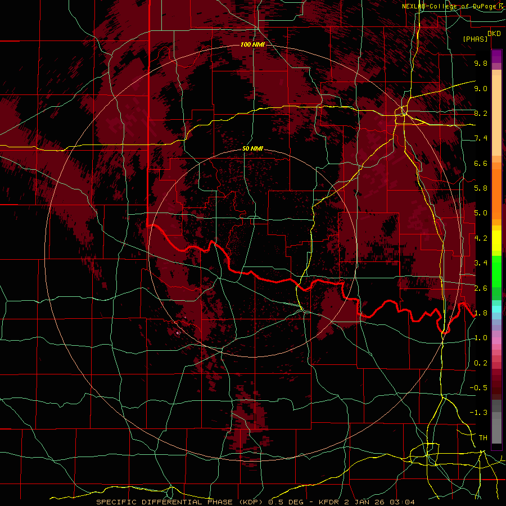Click the "TH" label on the color scale
The height and width of the screenshot is (506, 506).
(x=483, y=438)
